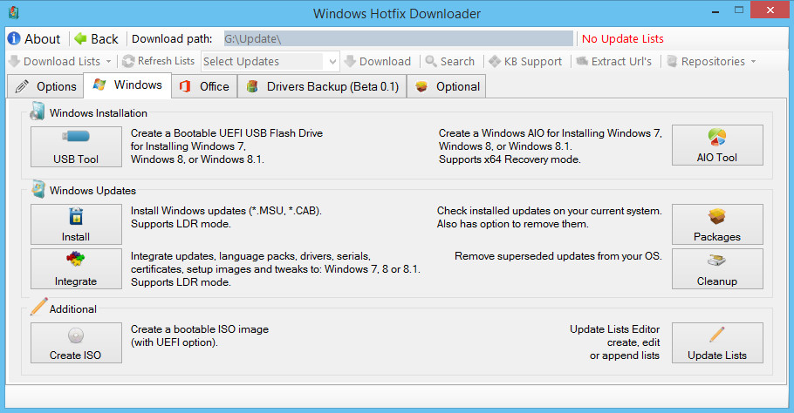Viewport: 794px width, 413px height.
Task: Click the Download toolbar button
Action: point(378,61)
